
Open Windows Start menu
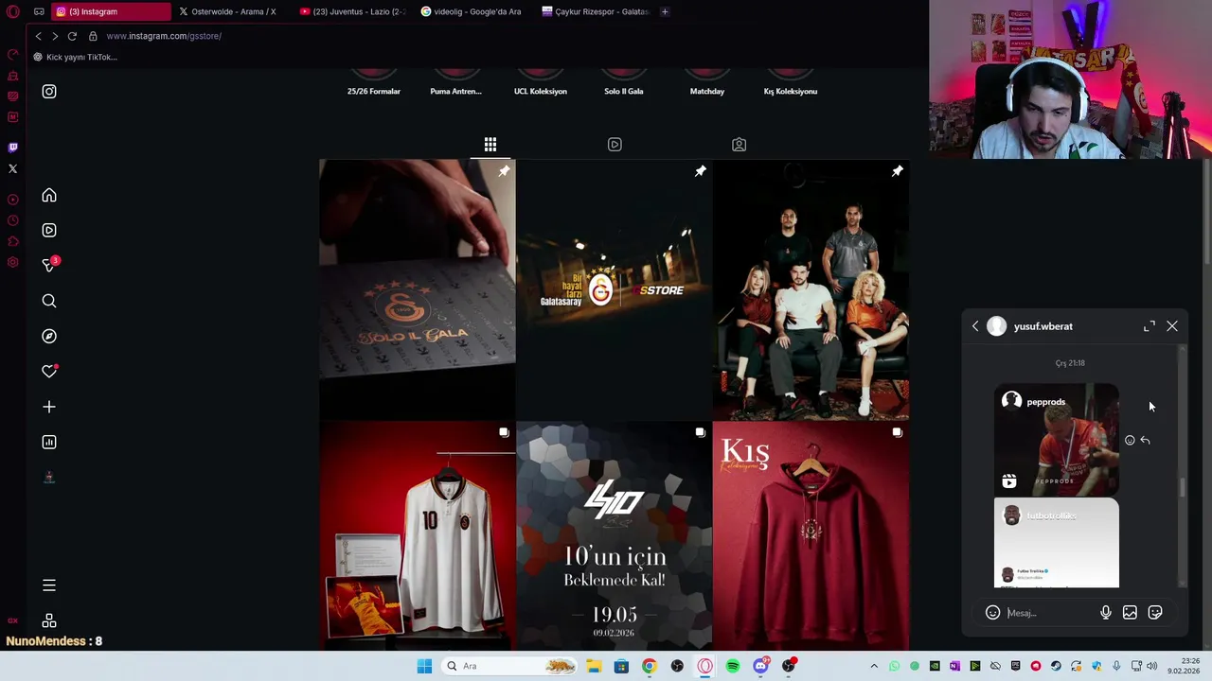(424, 666)
